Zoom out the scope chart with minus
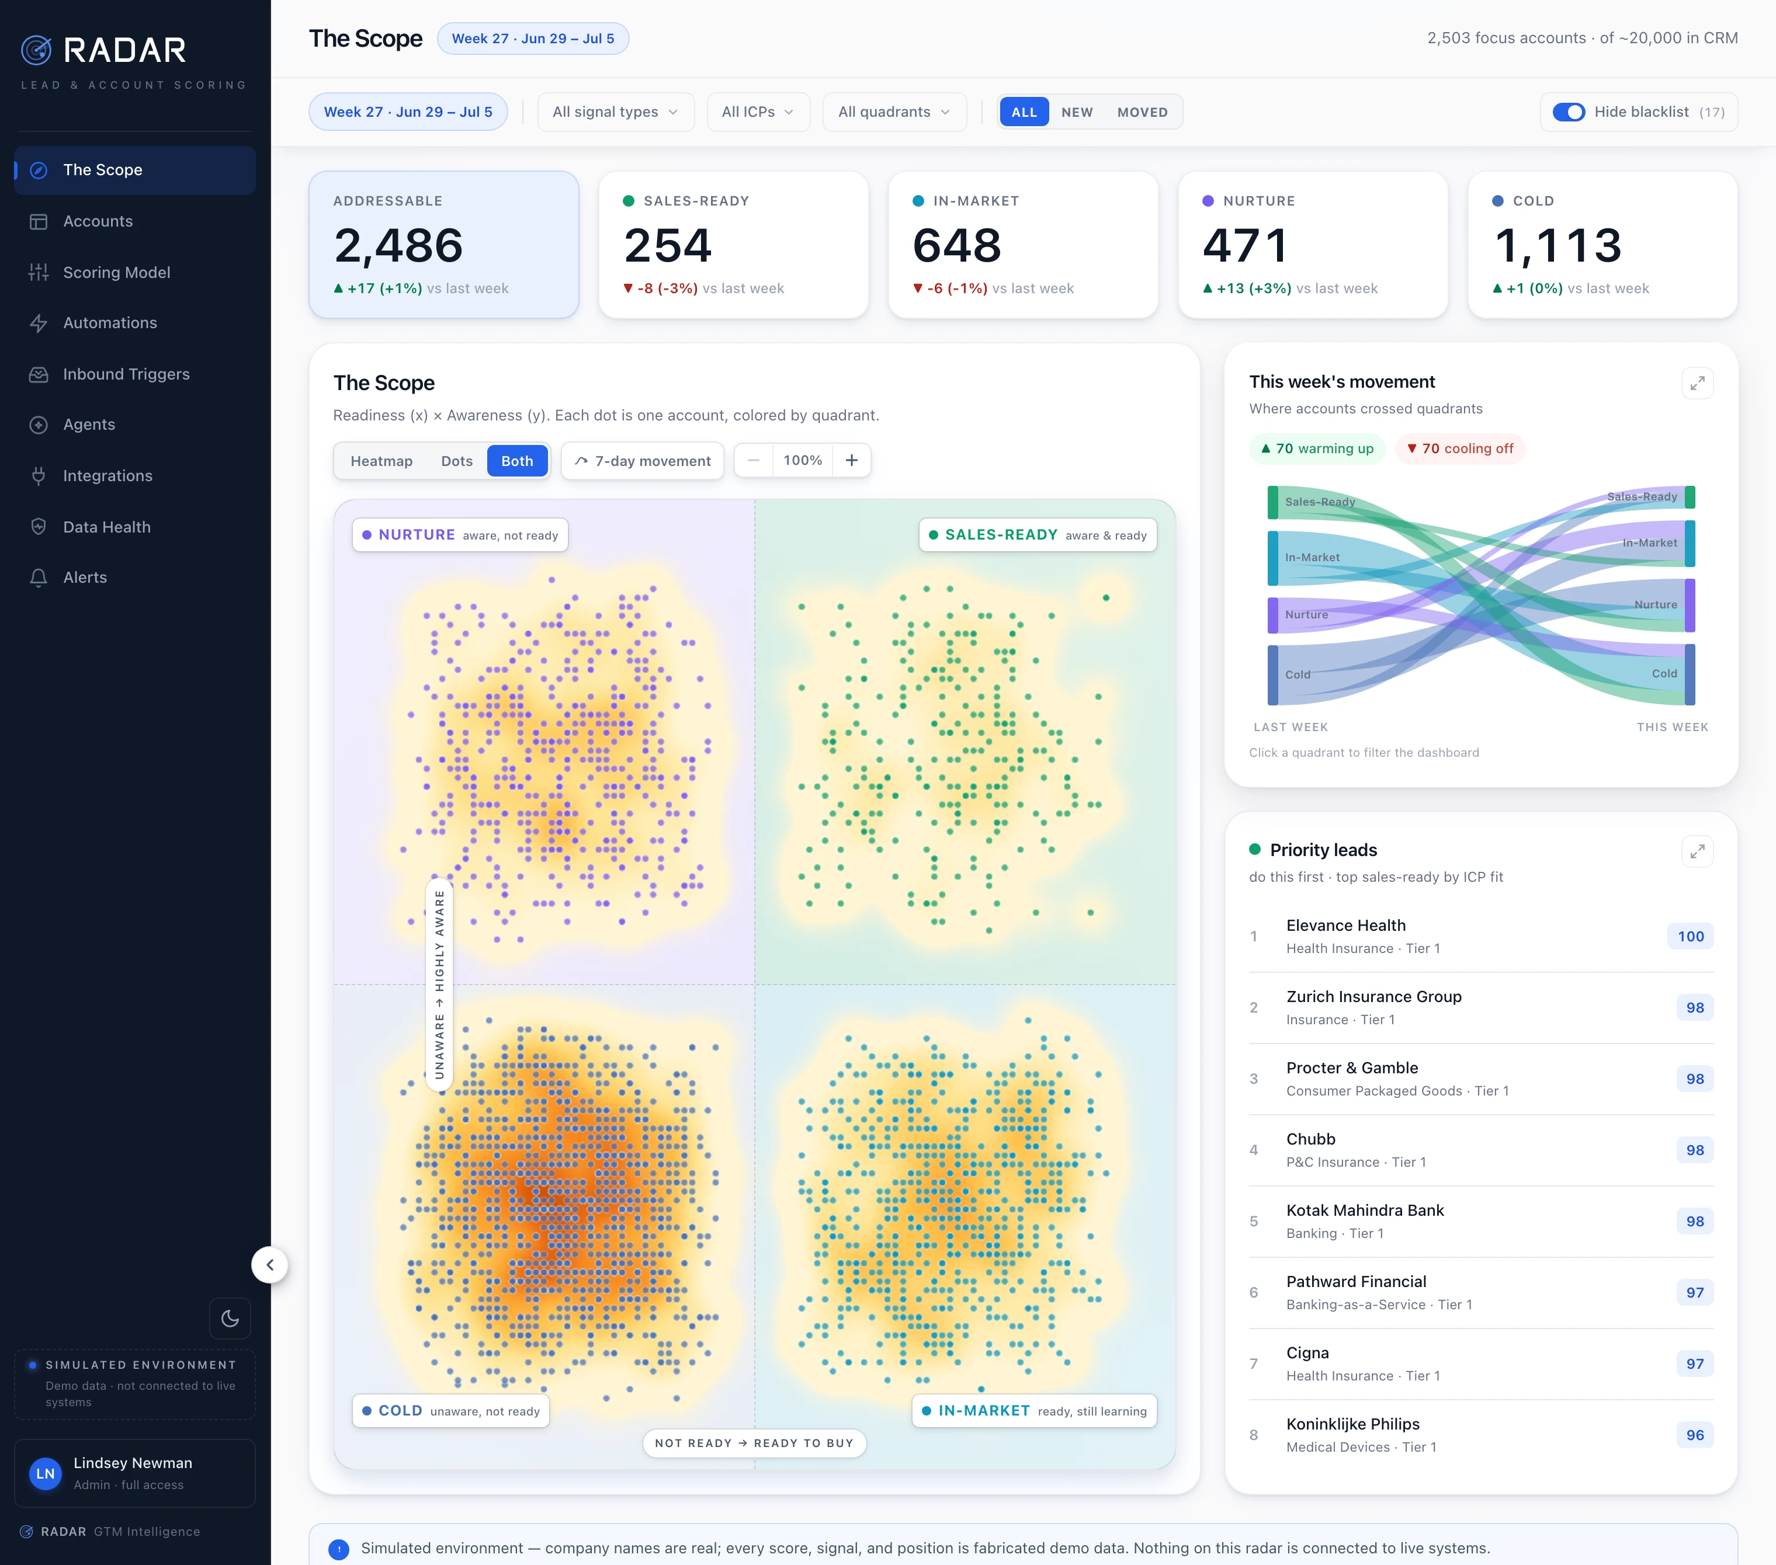This screenshot has height=1565, width=1776. [x=753, y=460]
